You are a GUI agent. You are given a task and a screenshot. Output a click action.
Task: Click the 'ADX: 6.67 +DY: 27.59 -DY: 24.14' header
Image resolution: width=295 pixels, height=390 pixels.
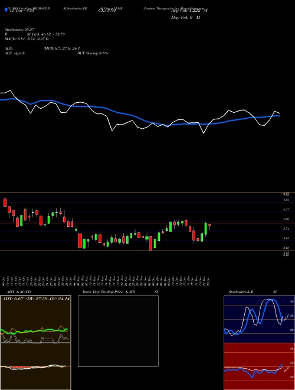coord(36,299)
